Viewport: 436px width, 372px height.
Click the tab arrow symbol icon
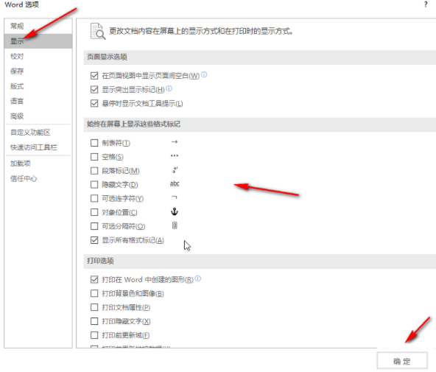click(x=175, y=141)
